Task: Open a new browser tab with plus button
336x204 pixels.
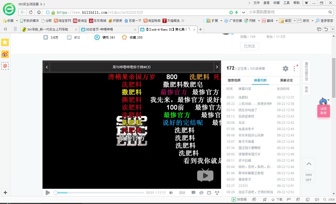Action: coord(201,29)
